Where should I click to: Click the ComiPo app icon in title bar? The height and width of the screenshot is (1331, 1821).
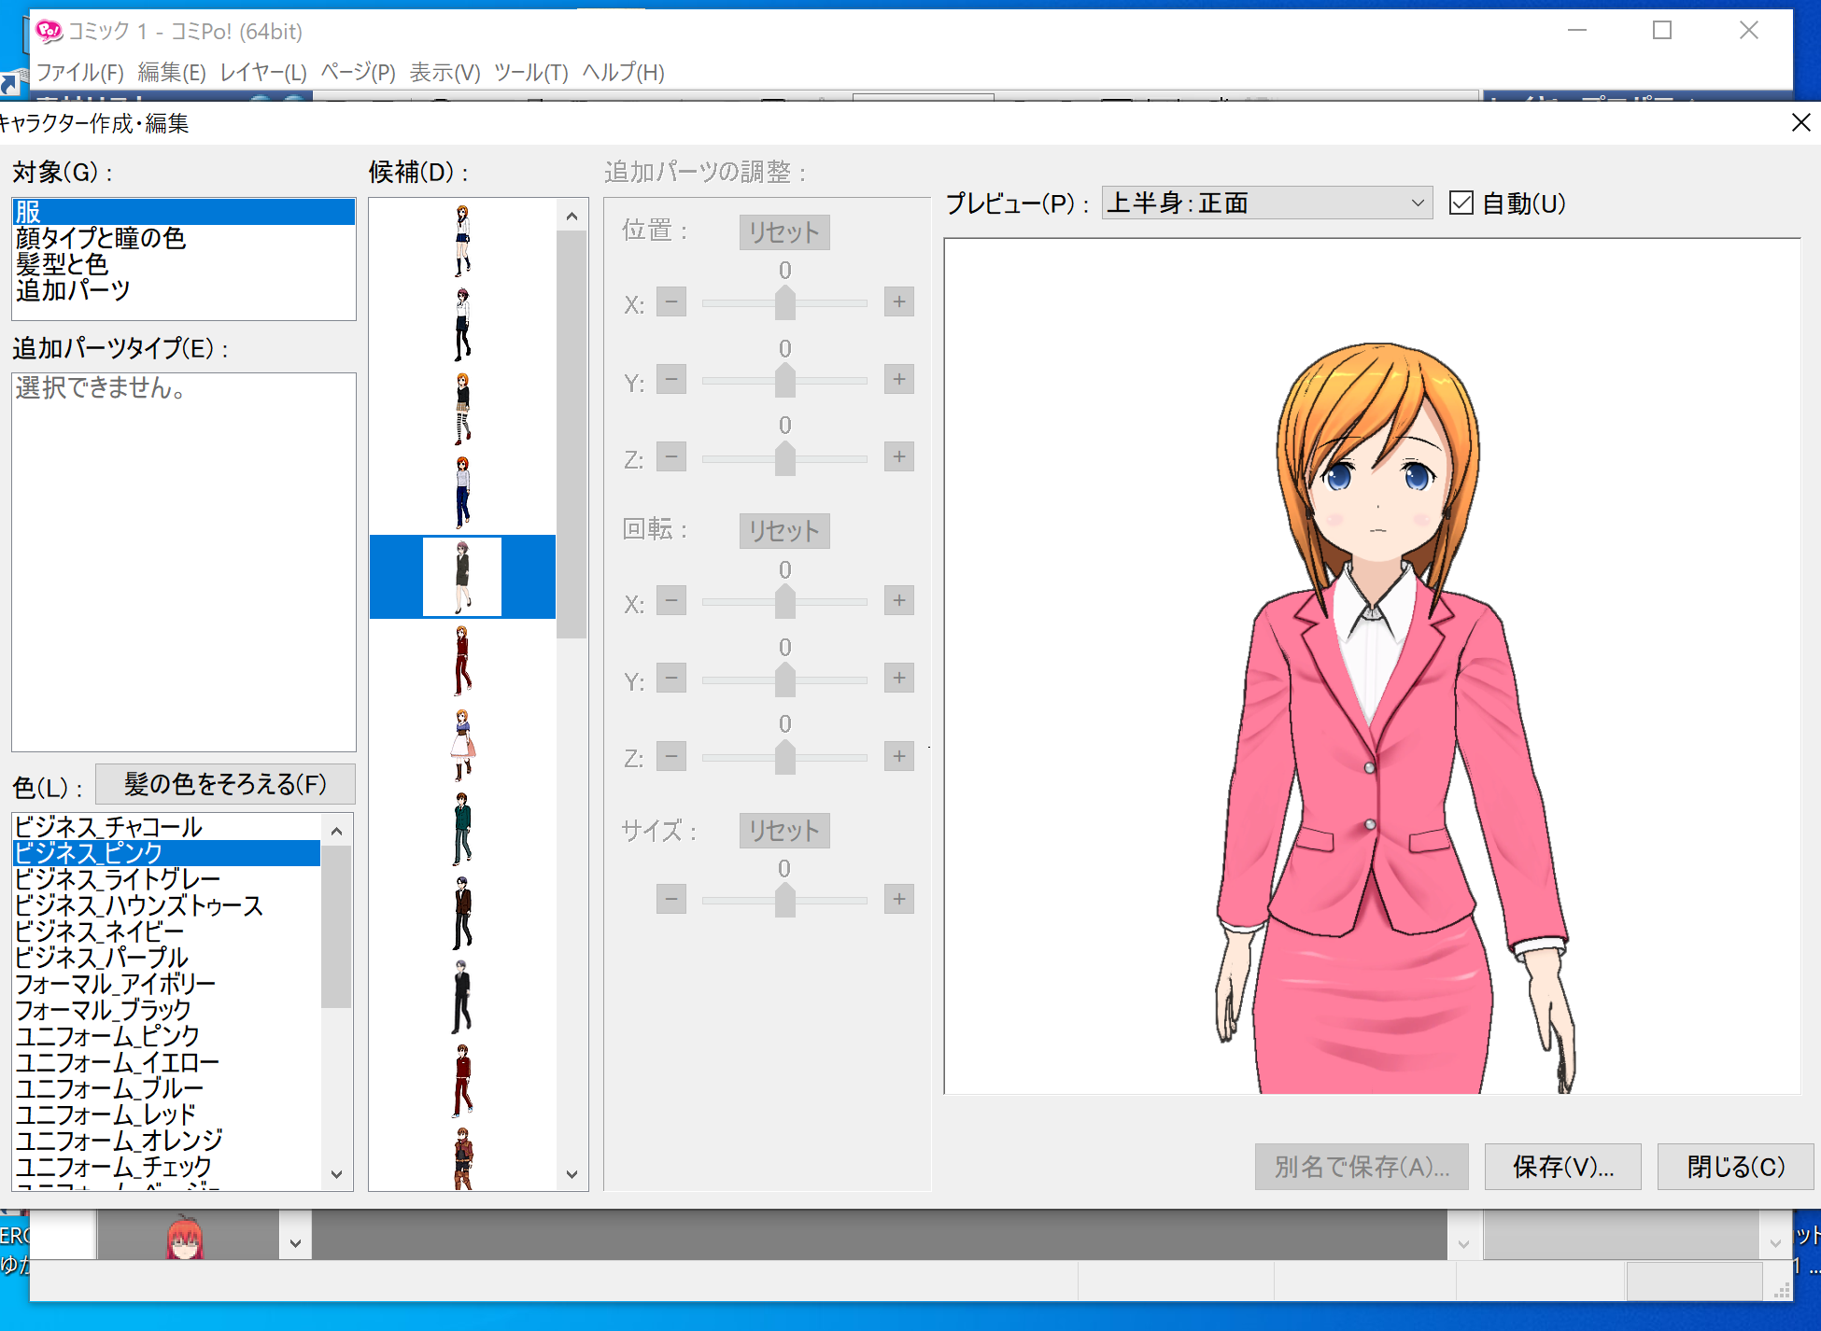click(x=49, y=31)
